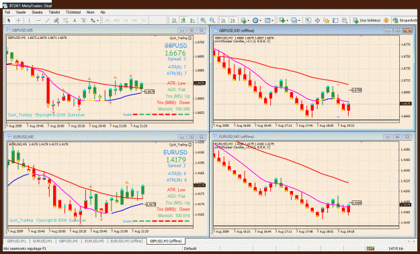Click EURUSD price 1.4179 in M5 chart
The width and height of the screenshot is (420, 254).
176,160
